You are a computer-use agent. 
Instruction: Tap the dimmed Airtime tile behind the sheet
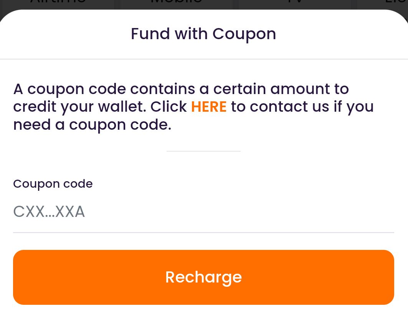click(58, 4)
